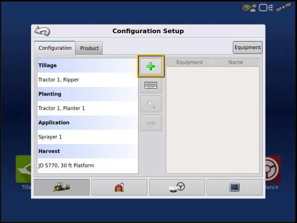Select JD S770, 30 ft Platform

coord(88,165)
